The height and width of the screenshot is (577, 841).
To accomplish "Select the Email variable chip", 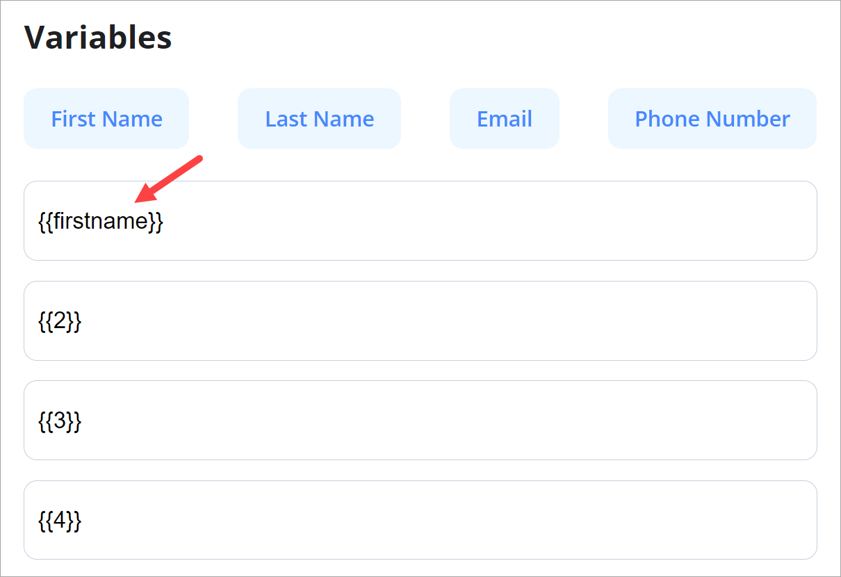I will 504,119.
